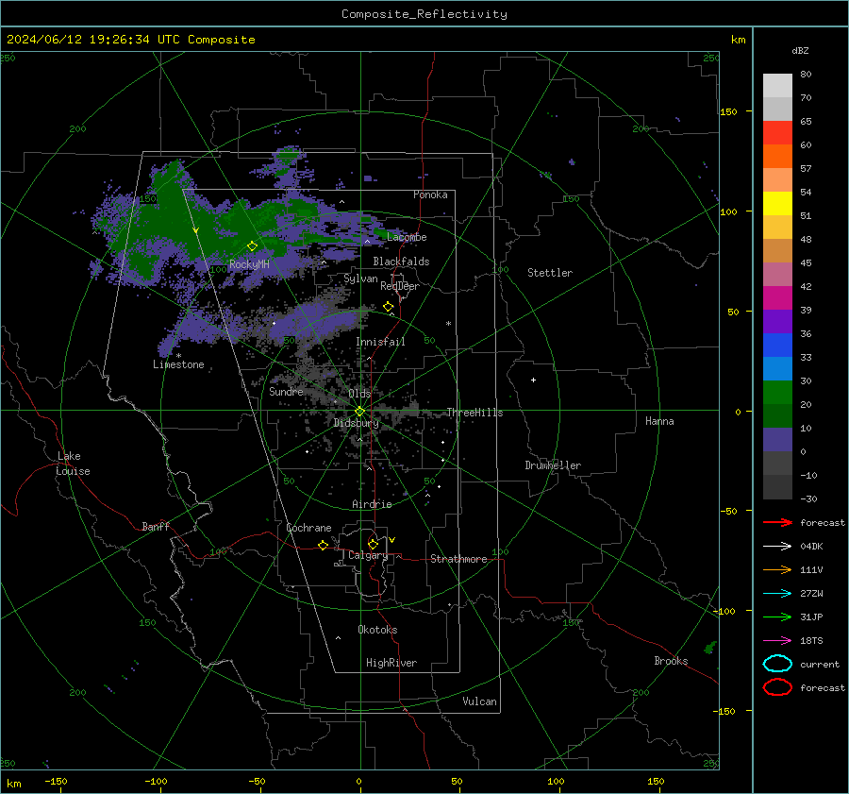This screenshot has width=849, height=794.
Task: Click the -100 tick on right axis
Action: coord(724,611)
